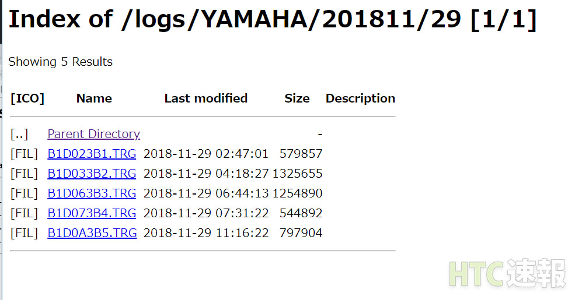Sort listing by Last modified header
This screenshot has height=300, width=582.
205,98
